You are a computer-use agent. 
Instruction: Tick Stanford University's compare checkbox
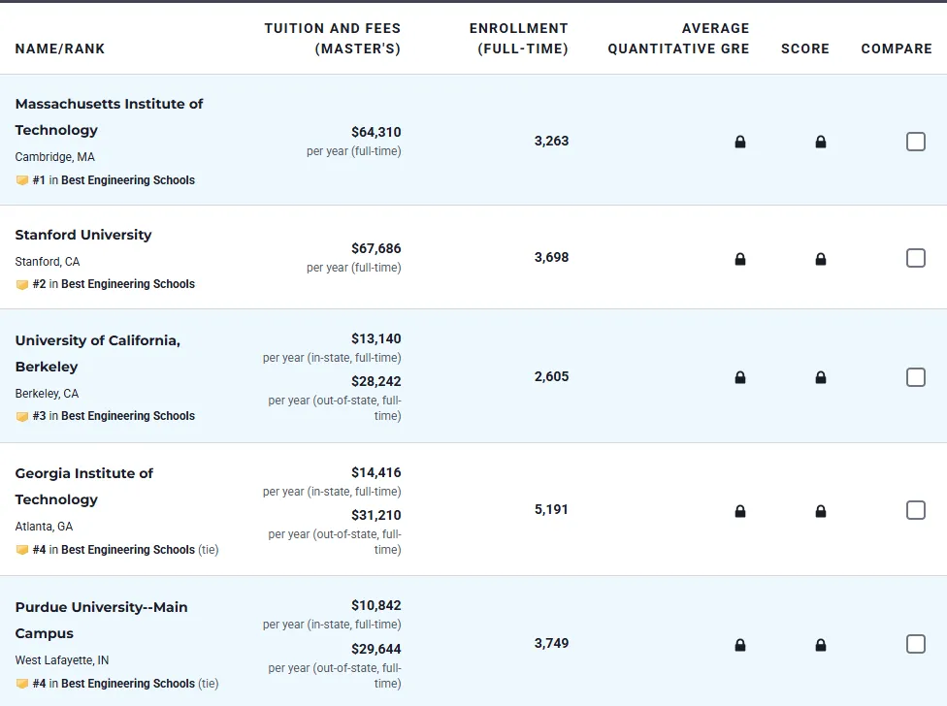[x=915, y=258]
